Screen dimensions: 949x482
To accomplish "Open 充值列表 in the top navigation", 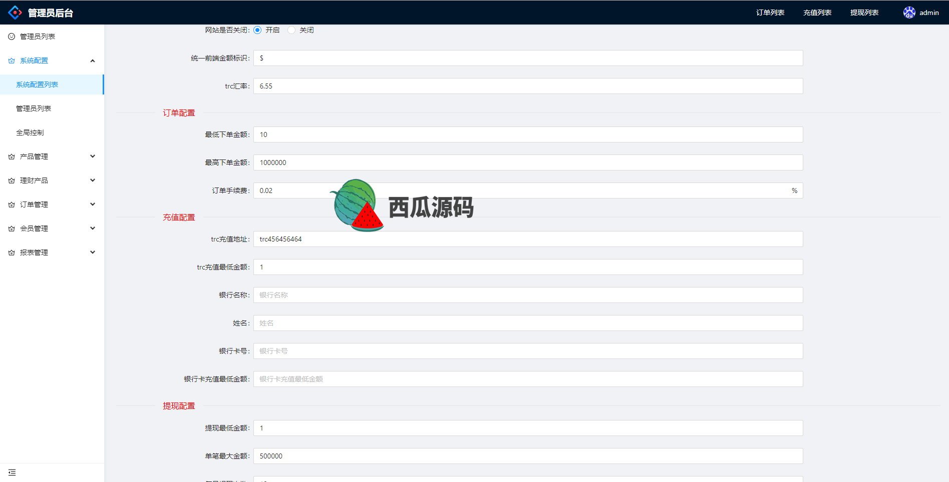I will pos(817,12).
